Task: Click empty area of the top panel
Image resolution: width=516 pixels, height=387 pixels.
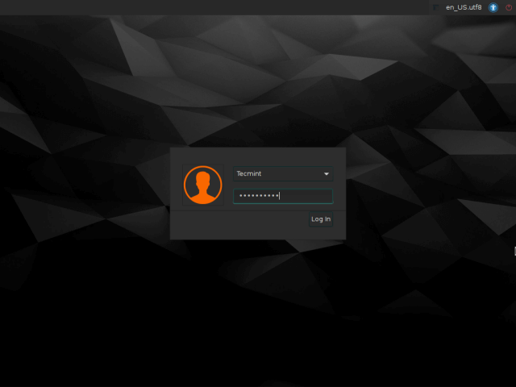Action: pyautogui.click(x=214, y=7)
